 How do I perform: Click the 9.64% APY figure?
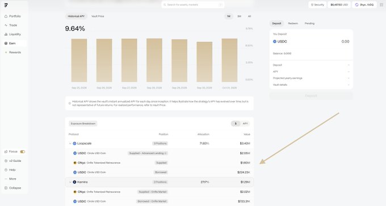tap(75, 29)
